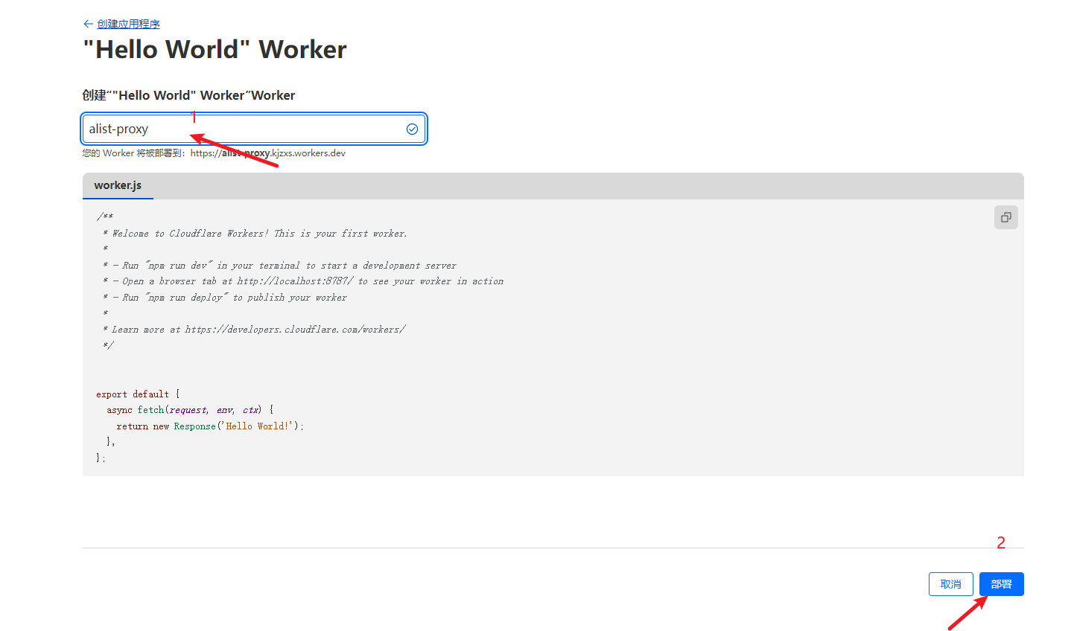Focus the alist-proxy worker name field

pos(254,129)
